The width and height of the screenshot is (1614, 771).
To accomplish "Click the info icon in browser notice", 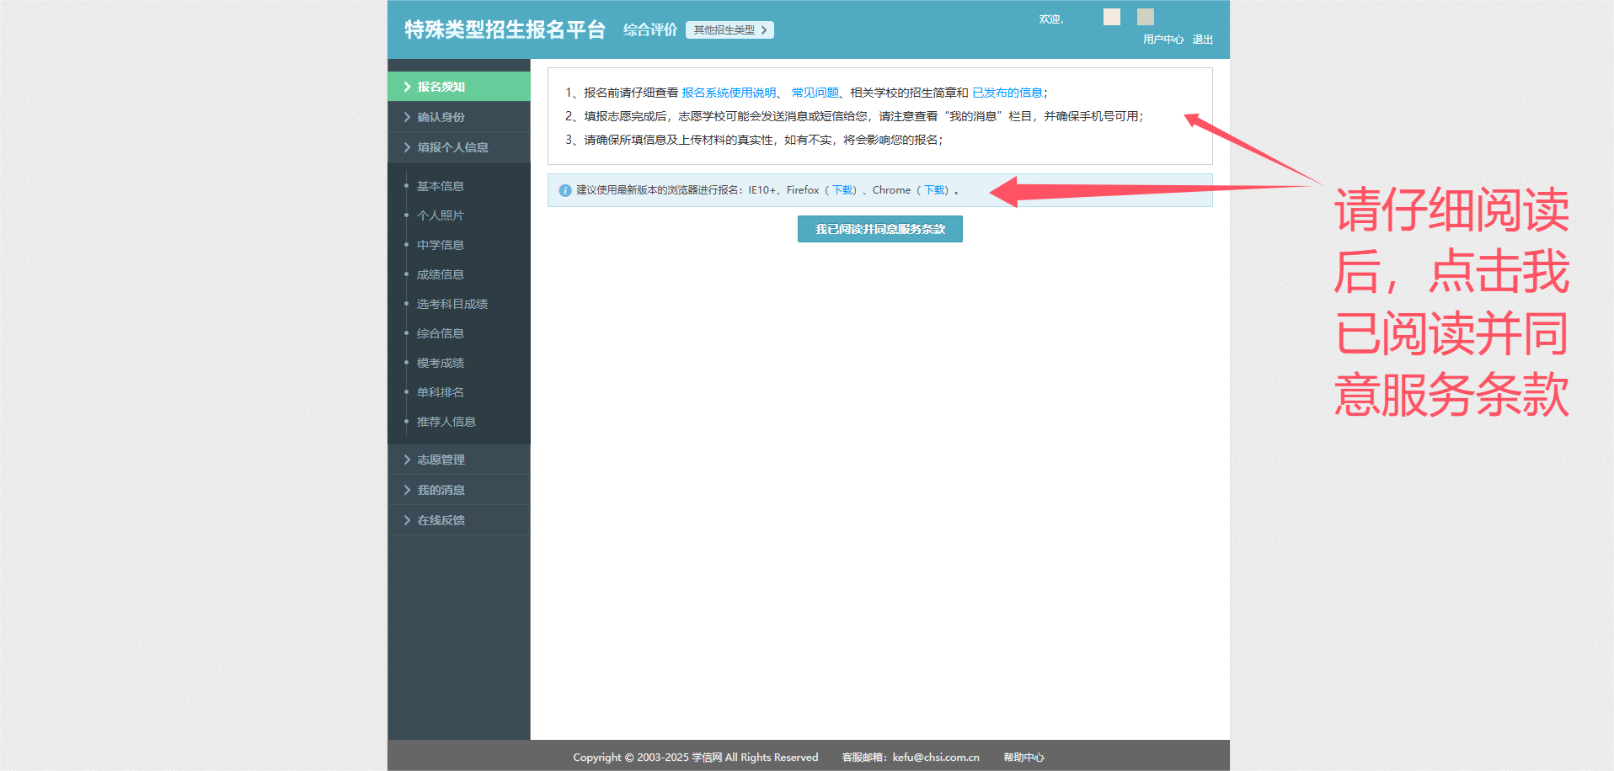I will click(x=565, y=191).
